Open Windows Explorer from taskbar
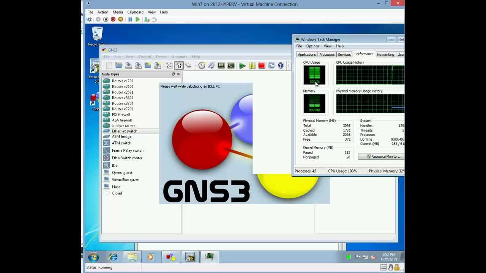The height and width of the screenshot is (273, 486). (x=132, y=257)
